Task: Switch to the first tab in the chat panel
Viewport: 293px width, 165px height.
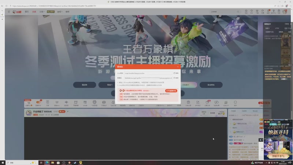Action: pyautogui.click(x=234, y=111)
